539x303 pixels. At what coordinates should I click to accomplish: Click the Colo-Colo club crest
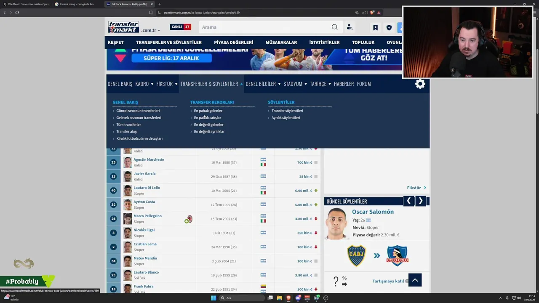[397, 255]
